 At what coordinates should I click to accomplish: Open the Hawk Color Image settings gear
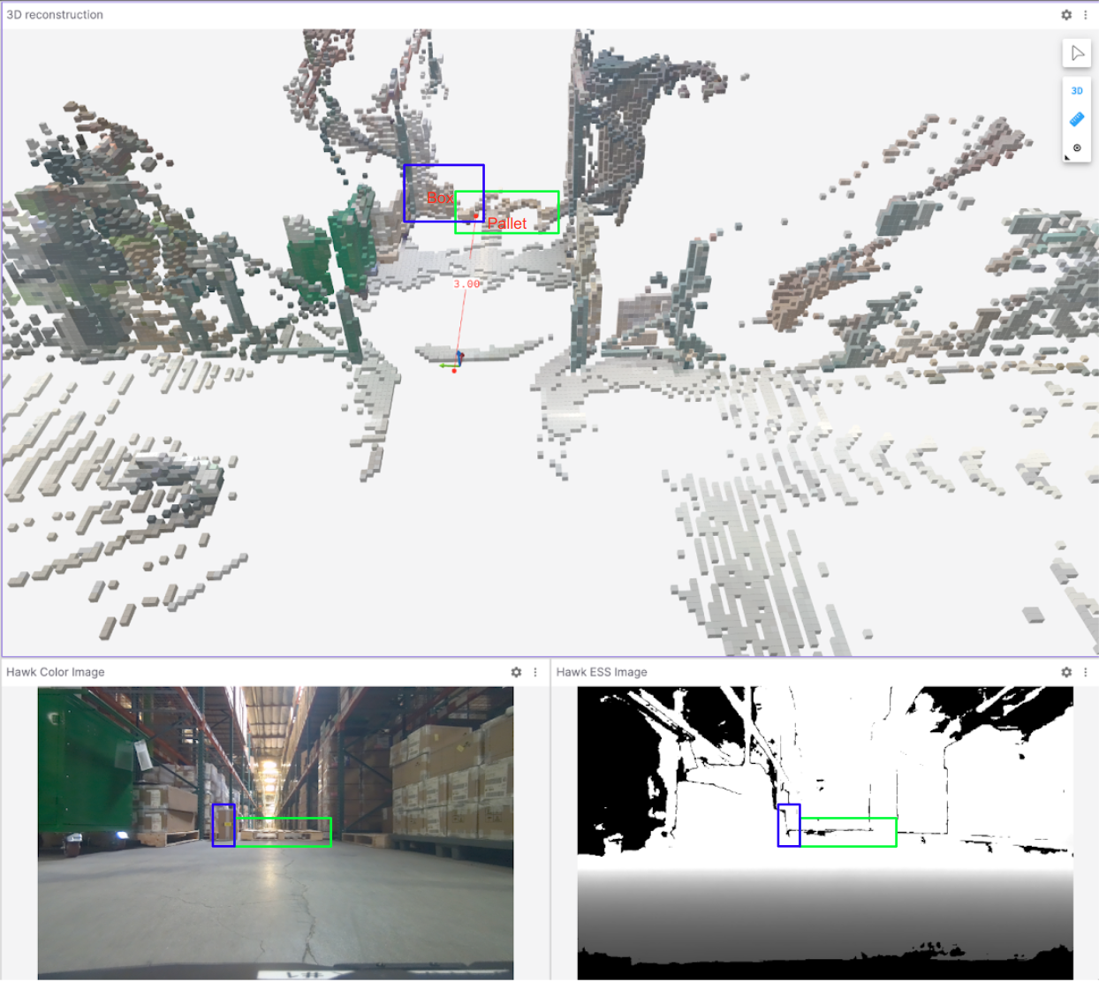point(516,672)
